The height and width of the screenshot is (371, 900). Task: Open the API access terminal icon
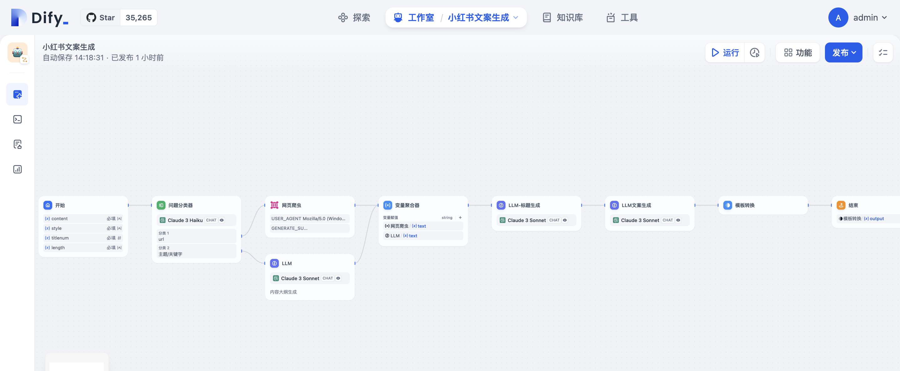(18, 119)
